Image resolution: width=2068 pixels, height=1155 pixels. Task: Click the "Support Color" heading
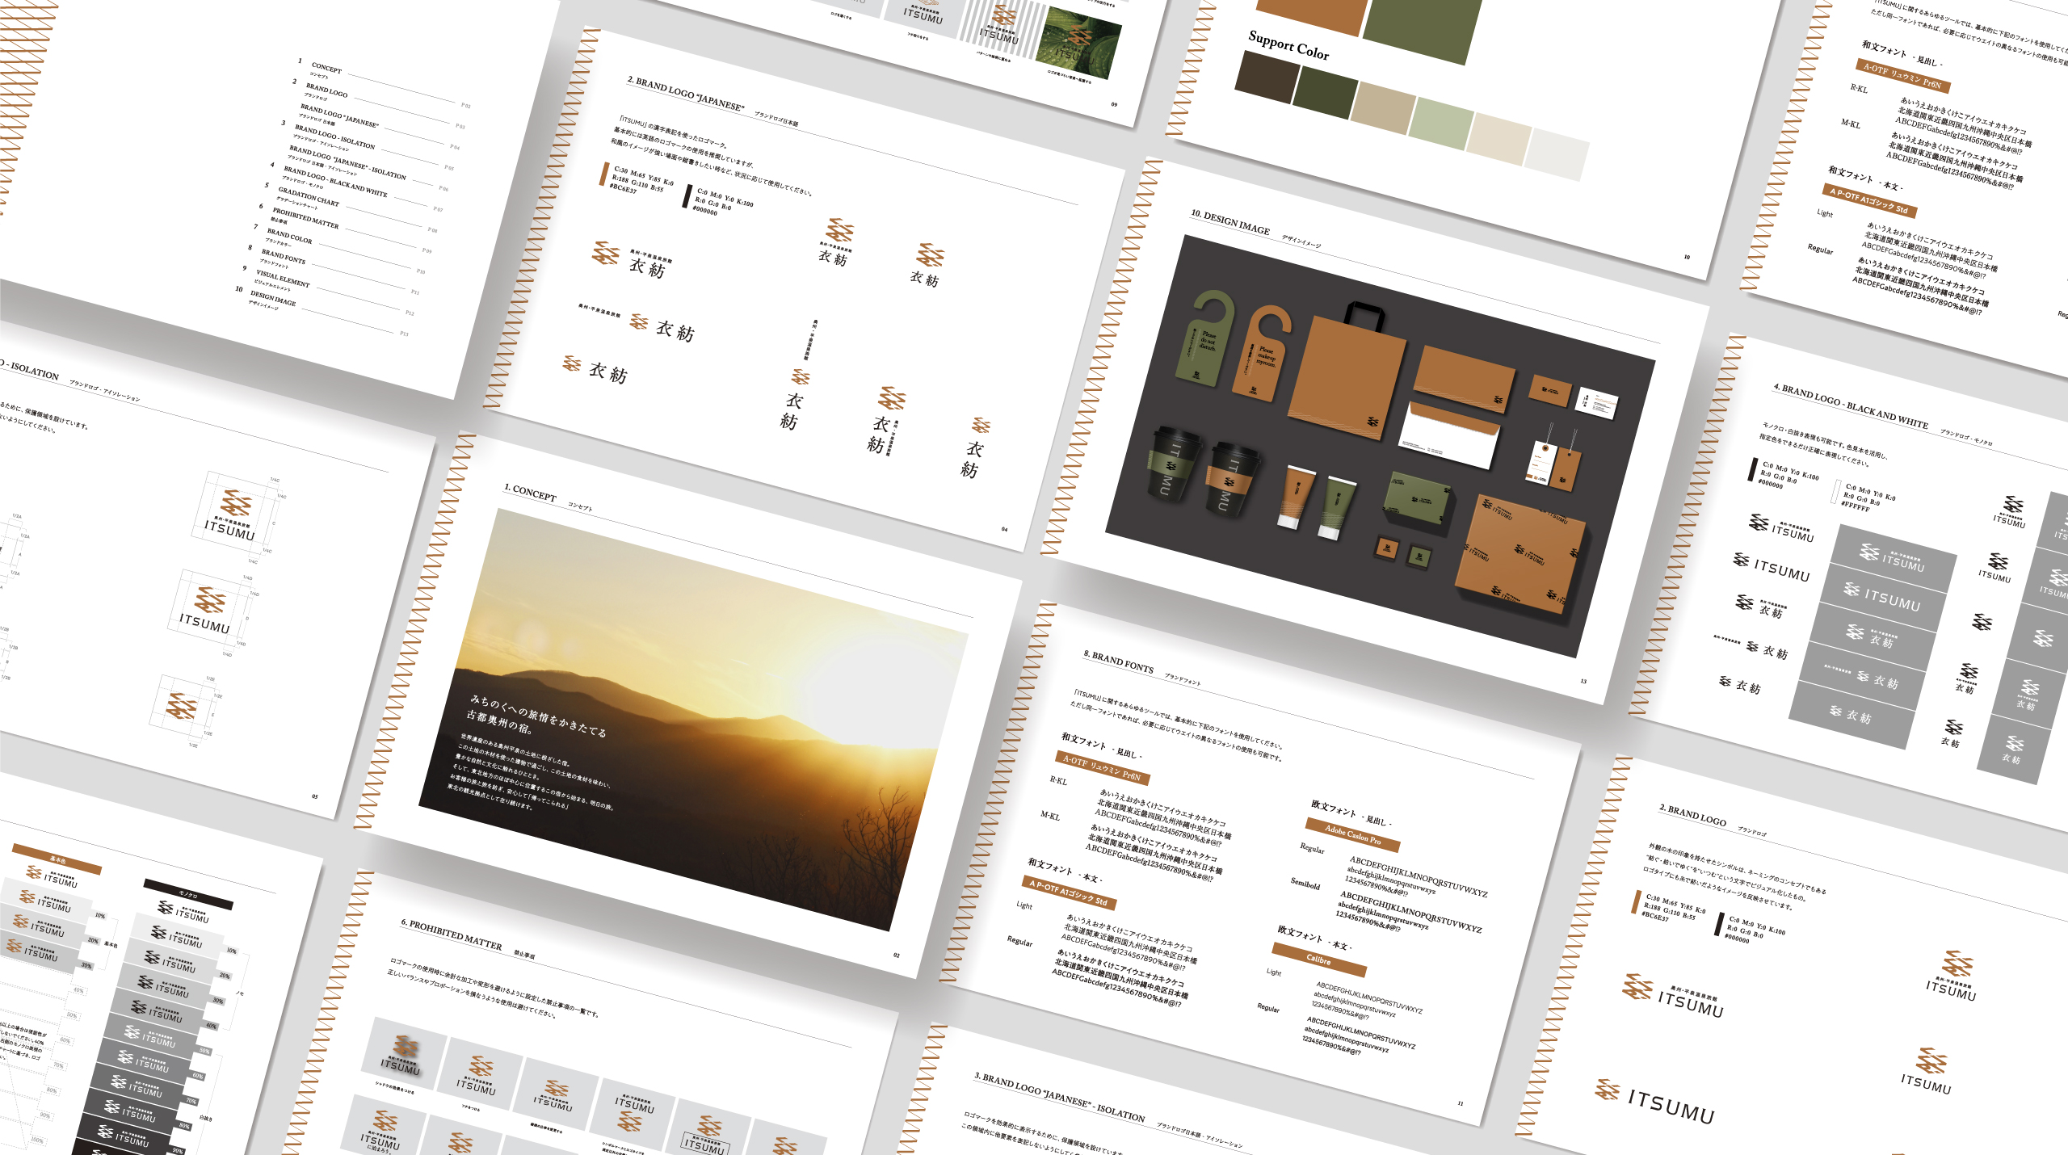pyautogui.click(x=1288, y=45)
